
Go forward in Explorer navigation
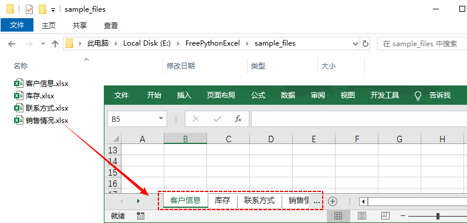click(29, 44)
